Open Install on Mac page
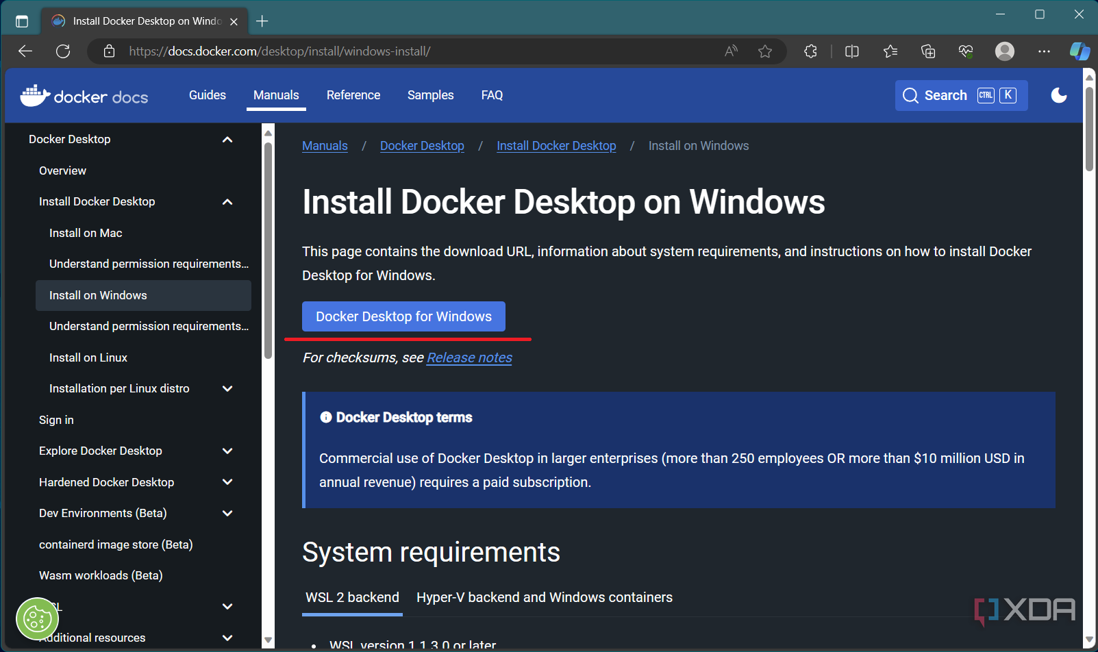Image resolution: width=1098 pixels, height=652 pixels. [86, 233]
